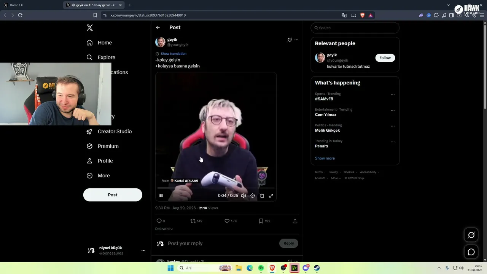Viewport: 487px width, 274px height.
Task: Open the Privacy footer link
Action: point(333,172)
